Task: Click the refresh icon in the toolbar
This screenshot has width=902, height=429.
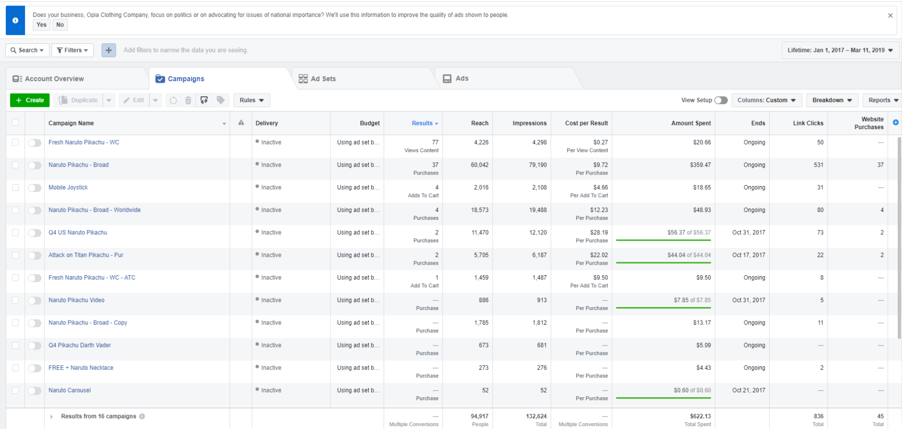Action: click(173, 100)
